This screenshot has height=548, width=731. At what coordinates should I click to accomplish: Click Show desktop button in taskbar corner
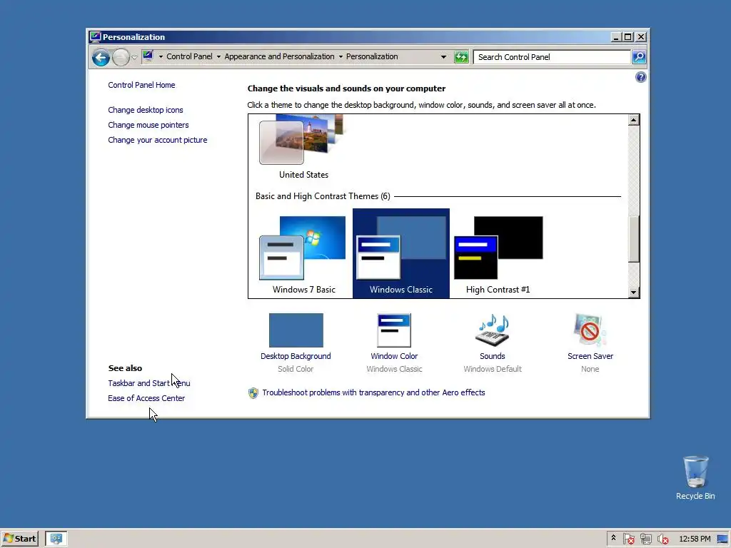point(723,539)
